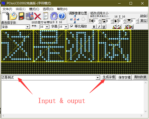Image resolution: width=149 pixels, height=119 pixels.
Task: Open image file with folder icon
Action: 13,16
